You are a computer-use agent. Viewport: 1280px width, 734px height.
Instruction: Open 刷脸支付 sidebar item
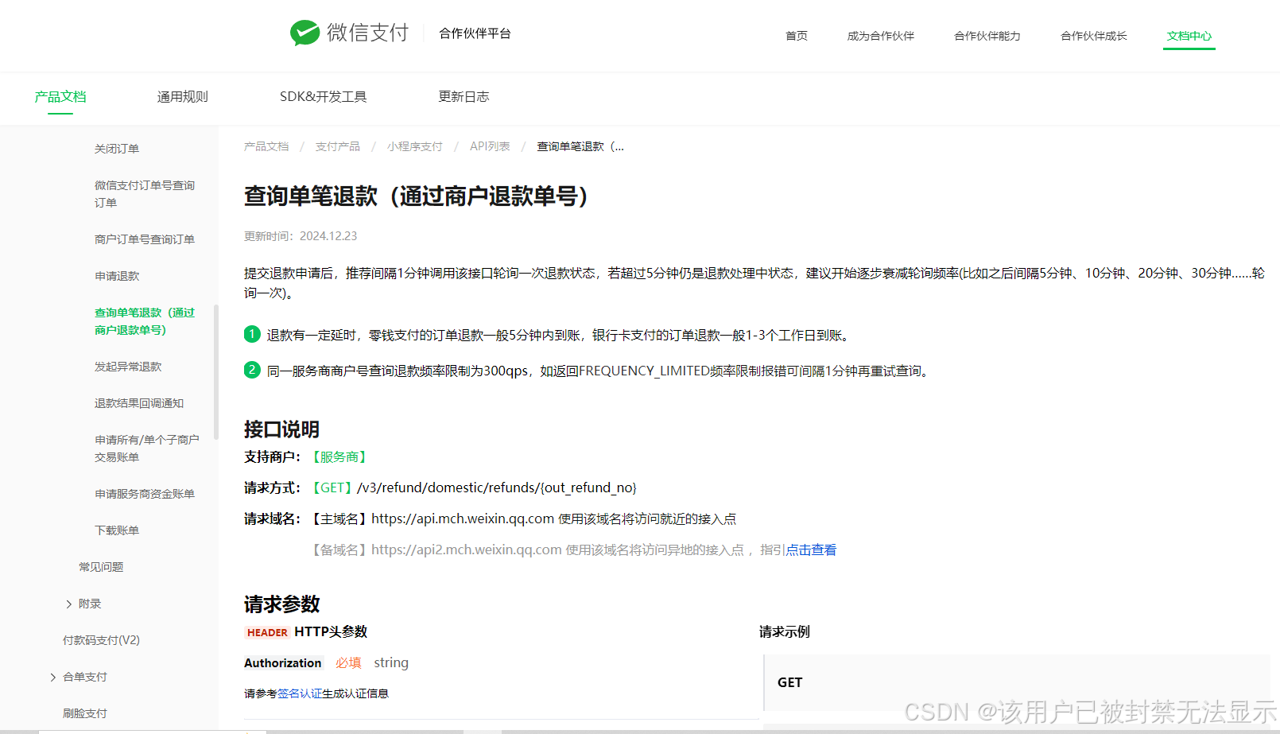coord(85,713)
